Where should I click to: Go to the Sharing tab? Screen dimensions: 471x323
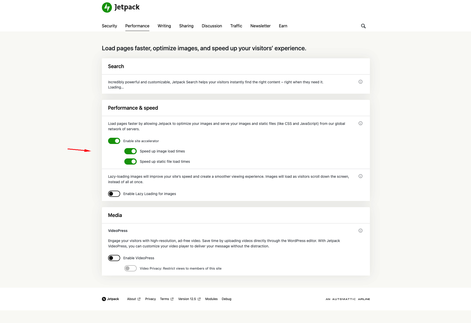(x=186, y=26)
